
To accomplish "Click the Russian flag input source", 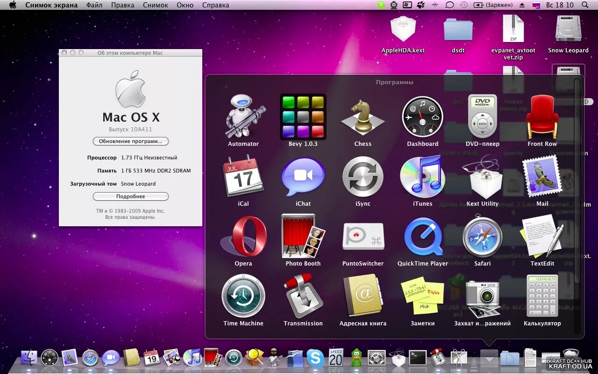I will pyautogui.click(x=536, y=5).
